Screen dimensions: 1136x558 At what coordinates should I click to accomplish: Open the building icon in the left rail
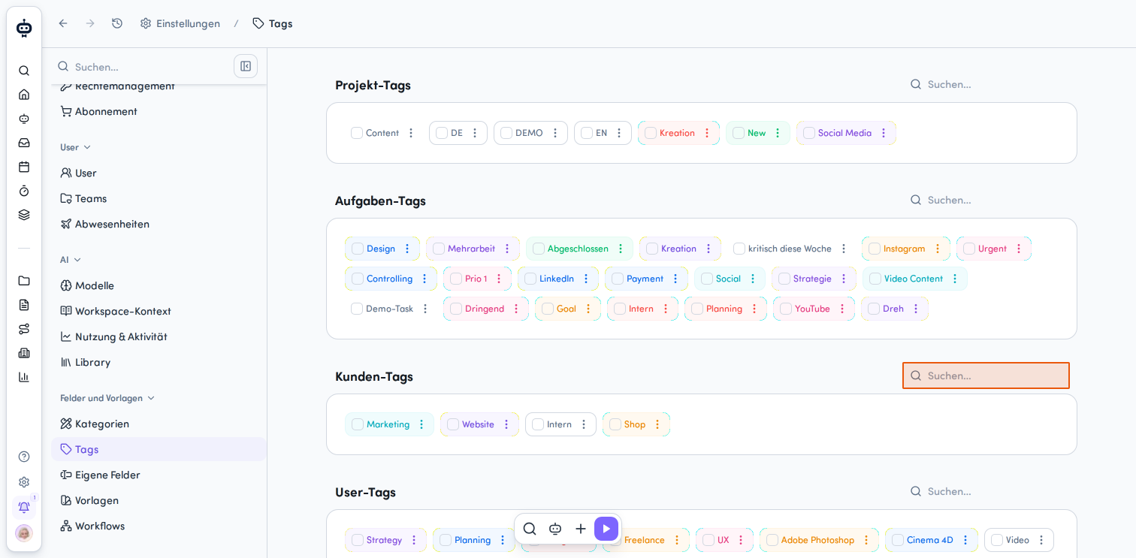pyautogui.click(x=24, y=353)
